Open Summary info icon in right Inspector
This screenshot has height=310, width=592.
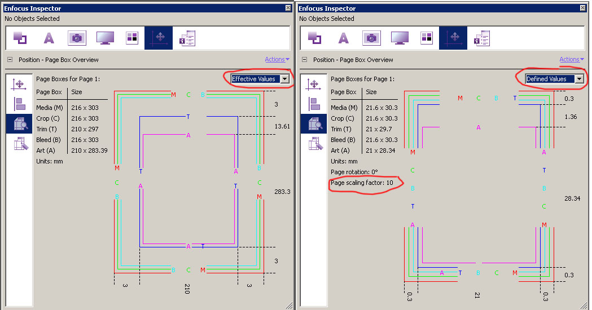tap(482, 38)
